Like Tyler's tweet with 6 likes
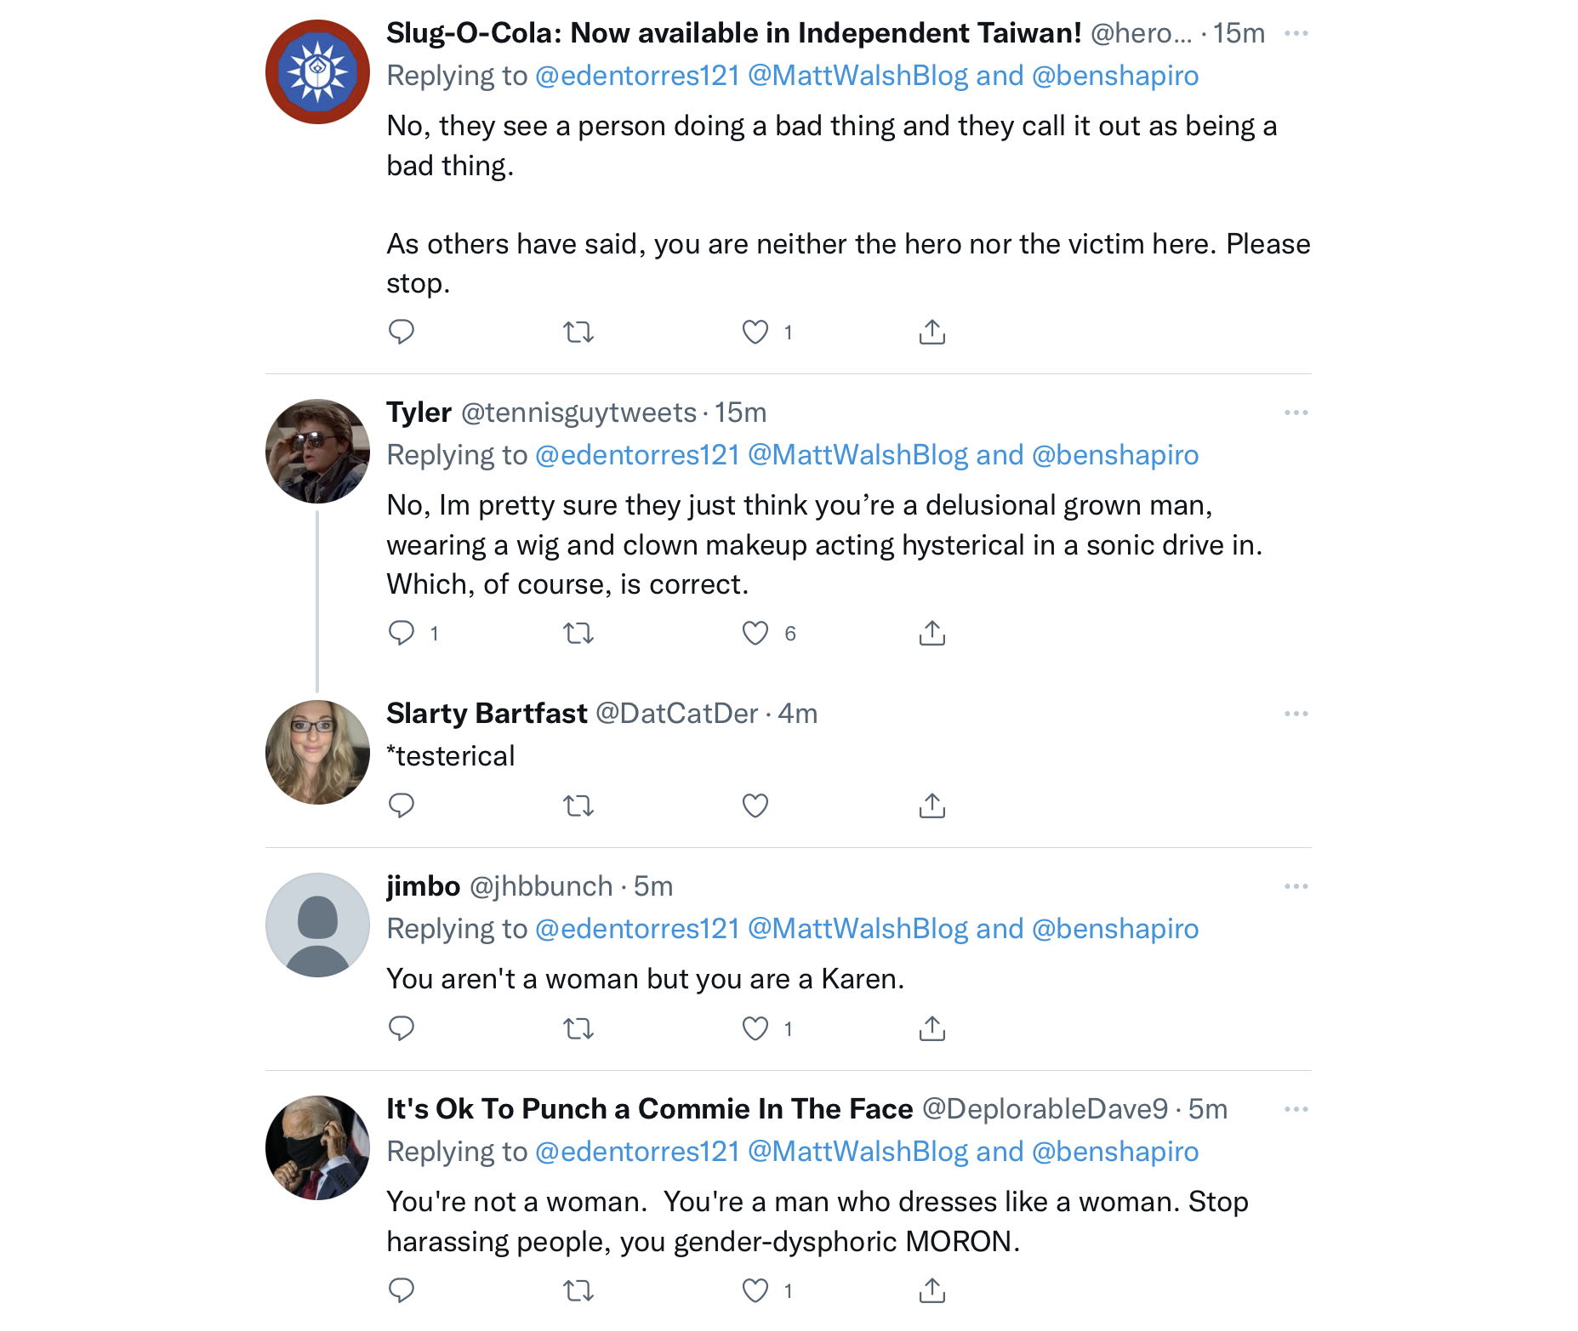 (x=755, y=633)
